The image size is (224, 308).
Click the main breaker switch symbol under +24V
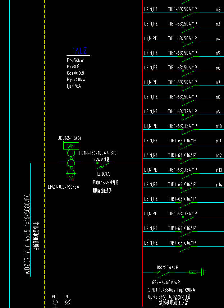[102, 166]
